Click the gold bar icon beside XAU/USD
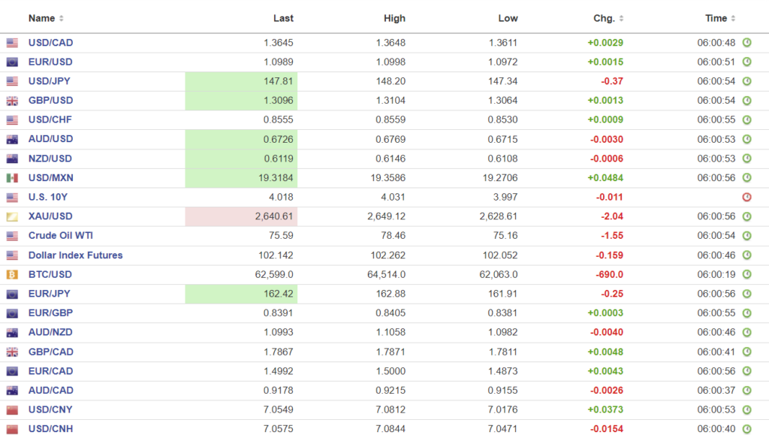This screenshot has width=769, height=435. [12, 217]
